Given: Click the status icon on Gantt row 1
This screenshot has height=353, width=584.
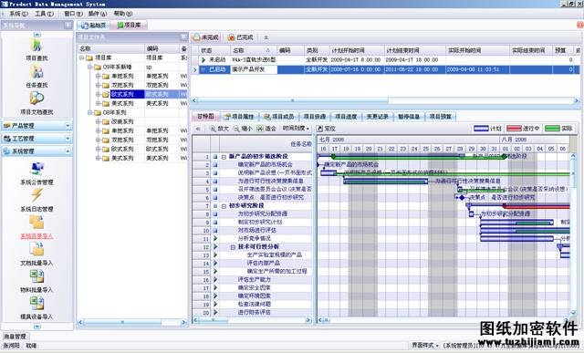Looking at the screenshot, I should coord(215,157).
